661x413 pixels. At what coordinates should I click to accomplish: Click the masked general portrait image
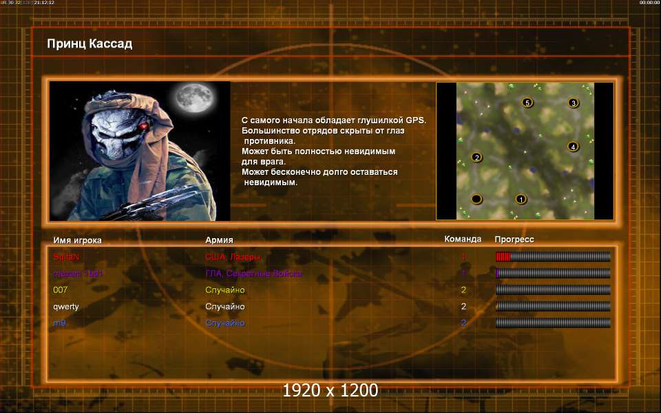pyautogui.click(x=140, y=151)
